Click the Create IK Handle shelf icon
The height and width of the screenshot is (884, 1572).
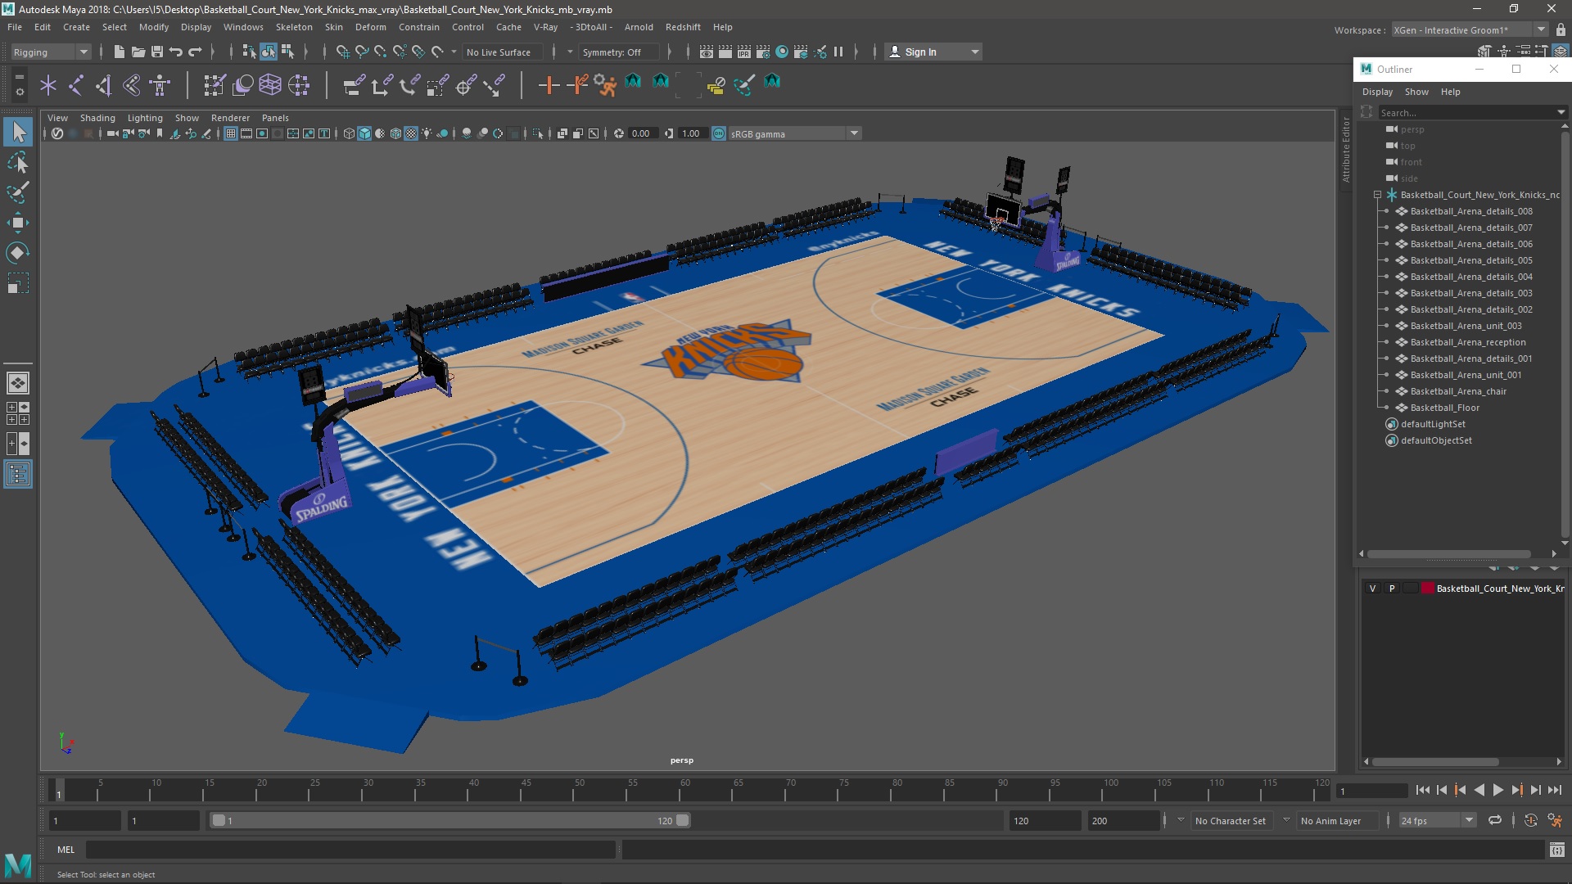click(104, 84)
